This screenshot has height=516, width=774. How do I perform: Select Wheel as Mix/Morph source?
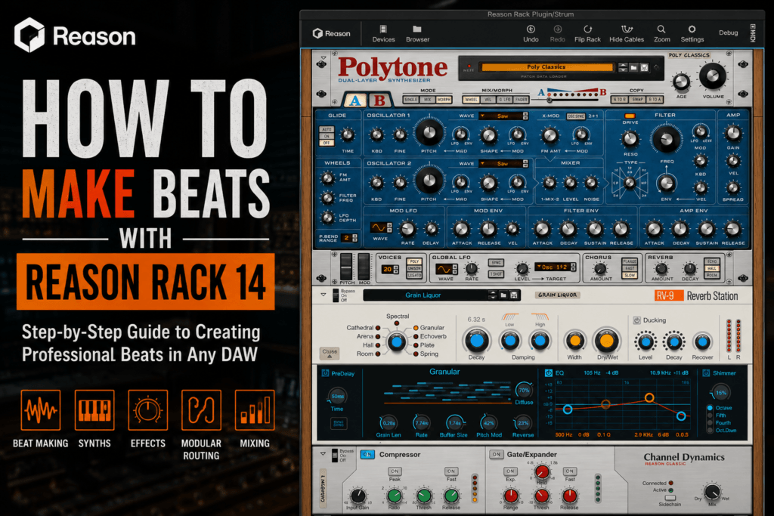coord(471,100)
